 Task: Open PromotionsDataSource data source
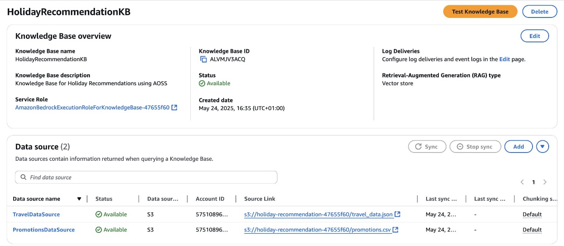44,230
